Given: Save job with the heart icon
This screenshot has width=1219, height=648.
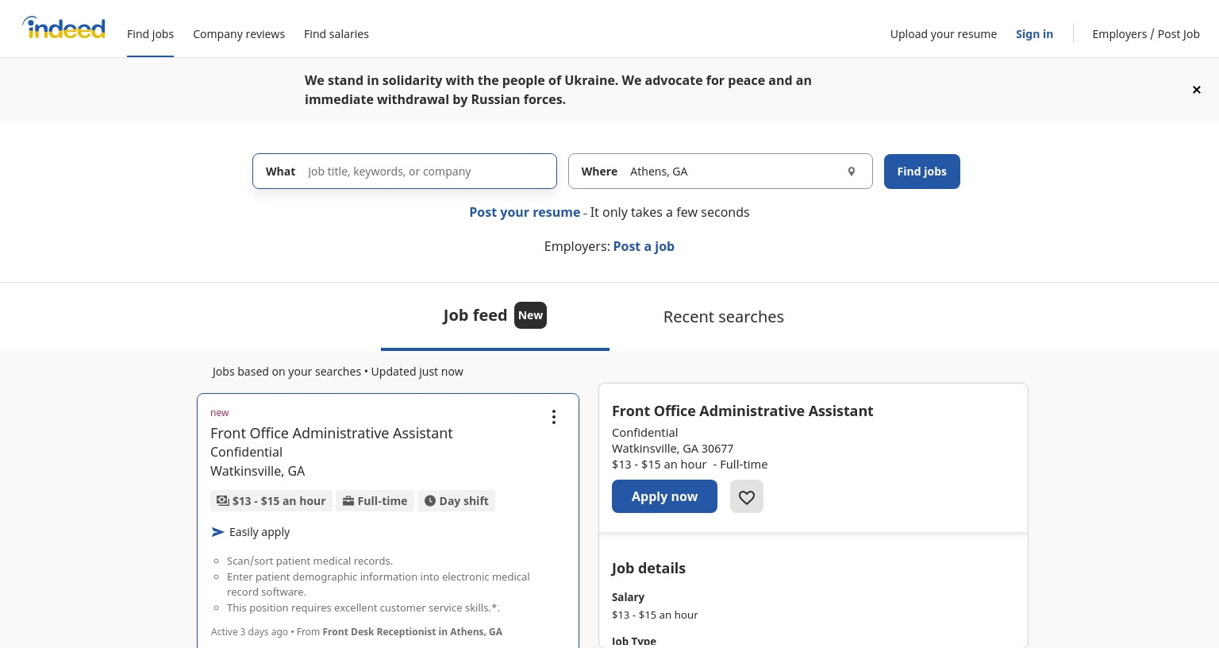Looking at the screenshot, I should (x=747, y=496).
